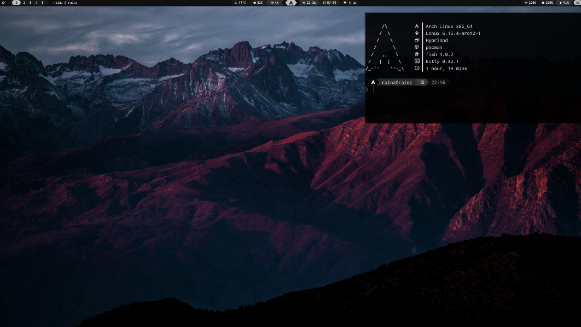581x327 pixels.
Task: Click the download updates tray icon
Action: (x=355, y=3)
